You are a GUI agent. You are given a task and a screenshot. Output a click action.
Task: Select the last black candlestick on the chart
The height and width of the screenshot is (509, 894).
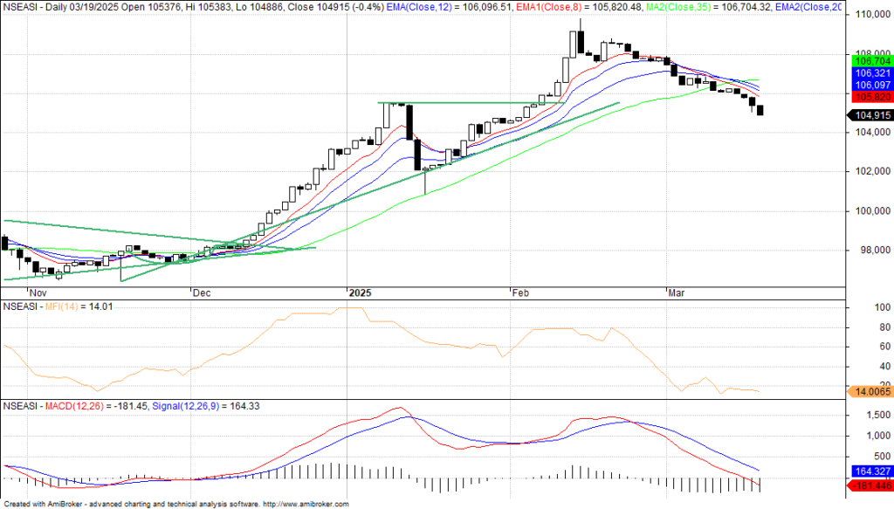[x=760, y=110]
